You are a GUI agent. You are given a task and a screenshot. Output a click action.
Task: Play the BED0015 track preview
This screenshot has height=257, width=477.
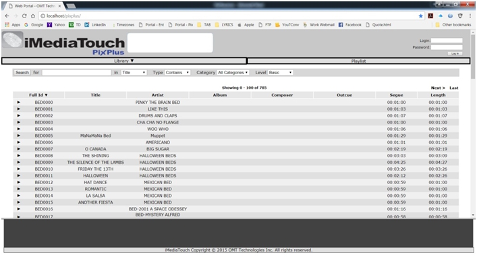point(19,202)
